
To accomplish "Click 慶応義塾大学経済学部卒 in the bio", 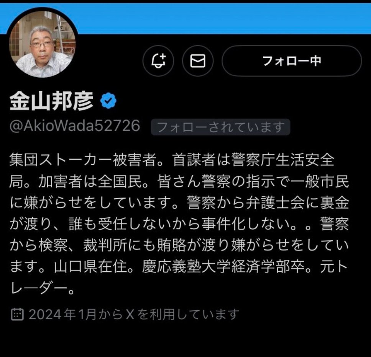I will (223, 267).
